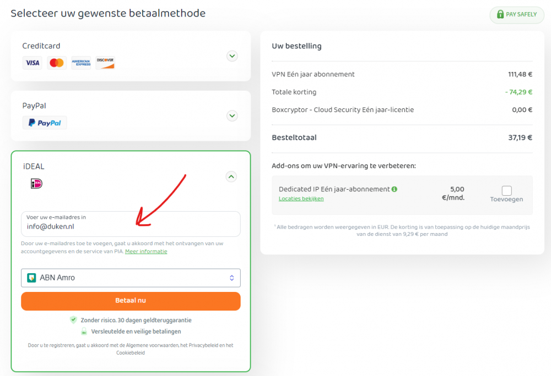551x376 pixels.
Task: Click the PayPal logo badge
Action: [45, 123]
